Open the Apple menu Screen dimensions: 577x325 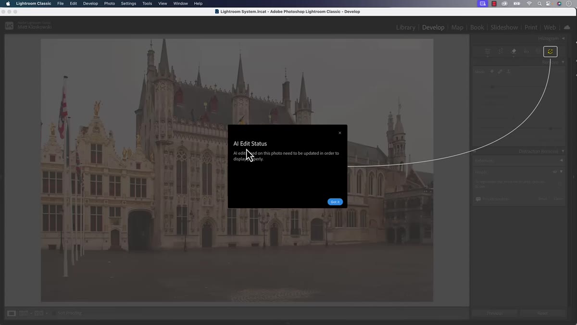coord(8,3)
